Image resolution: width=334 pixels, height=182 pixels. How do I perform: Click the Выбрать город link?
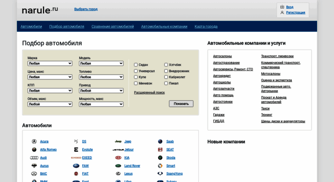click(86, 9)
